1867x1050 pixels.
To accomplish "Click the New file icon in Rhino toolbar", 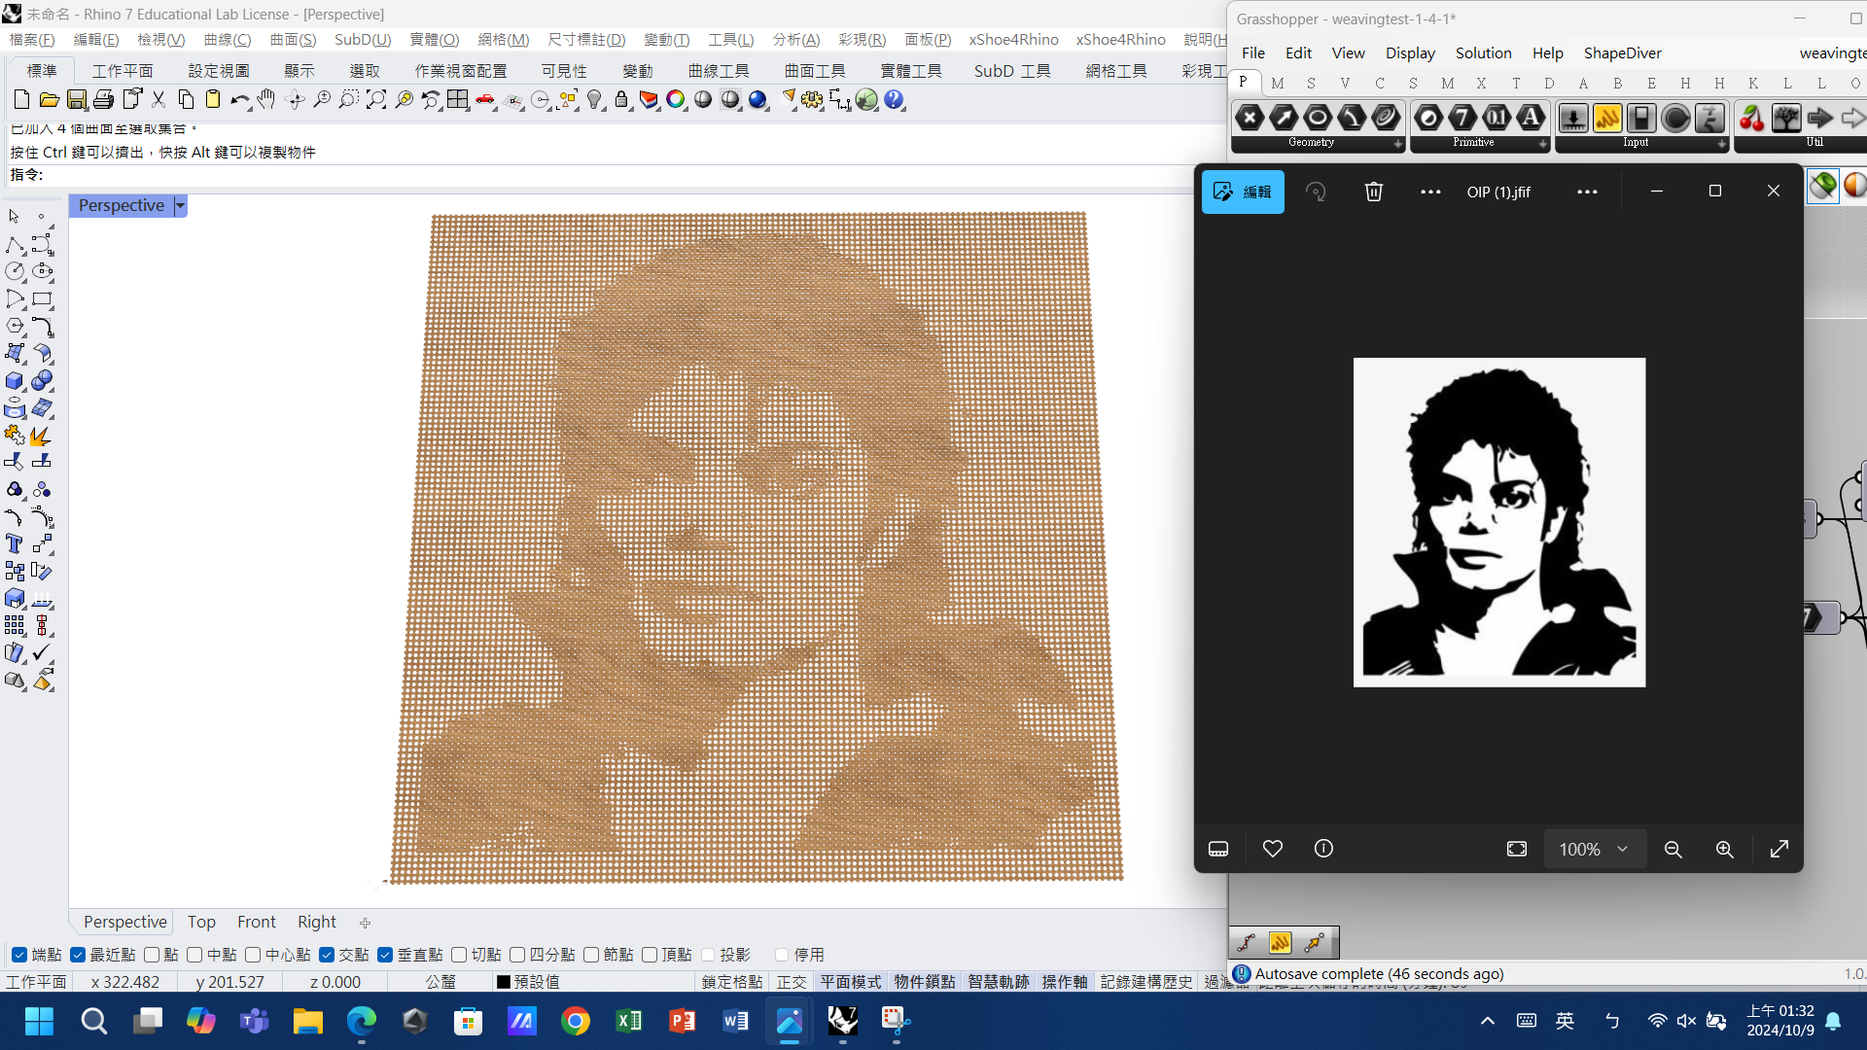I will click(21, 99).
